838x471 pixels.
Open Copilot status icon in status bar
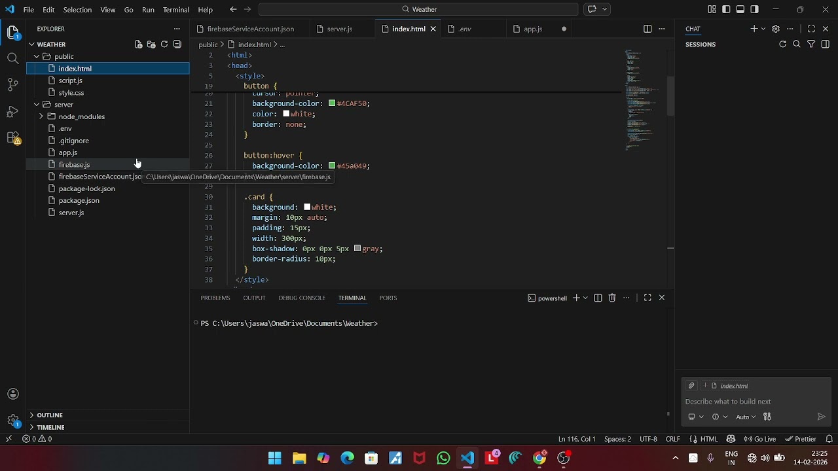click(731, 439)
